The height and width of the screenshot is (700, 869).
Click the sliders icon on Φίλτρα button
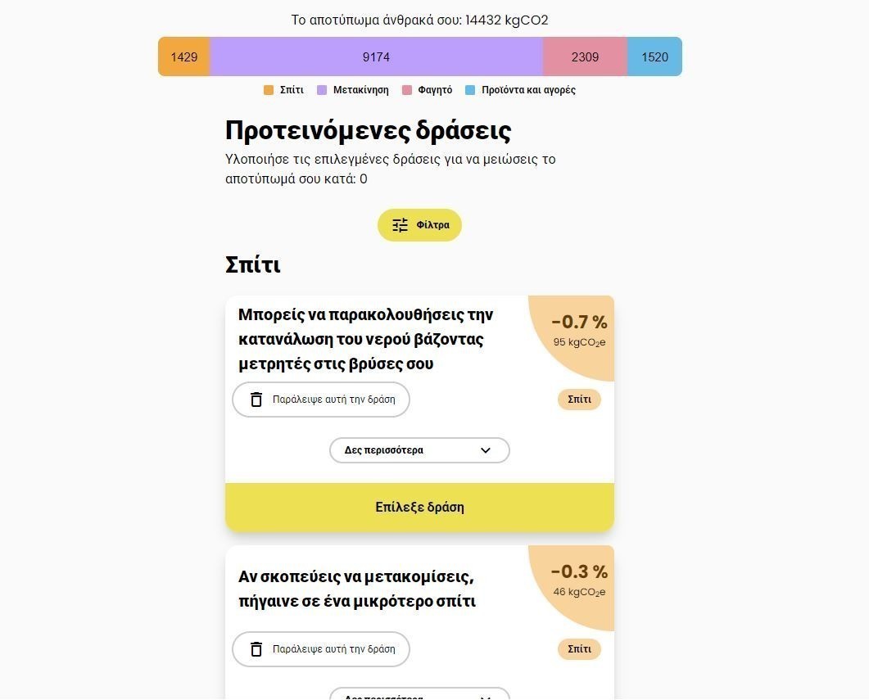[x=400, y=225]
